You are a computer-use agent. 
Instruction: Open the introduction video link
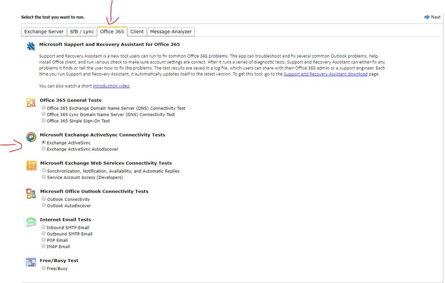click(111, 86)
